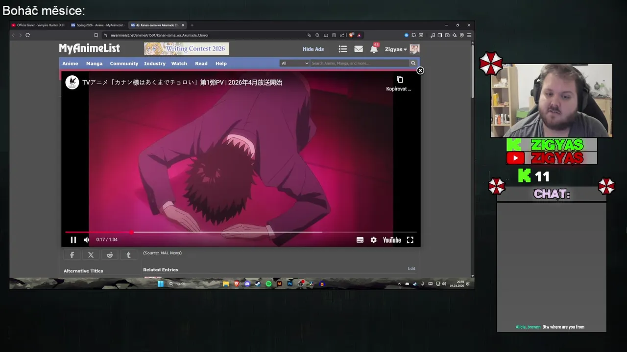Image resolution: width=627 pixels, height=352 pixels.
Task: Open the zoom icon in address bar
Action: pyautogui.click(x=317, y=35)
